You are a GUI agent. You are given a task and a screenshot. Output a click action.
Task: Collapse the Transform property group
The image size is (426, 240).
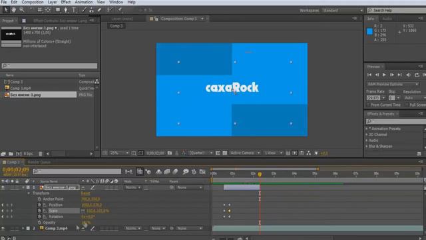tap(29, 193)
